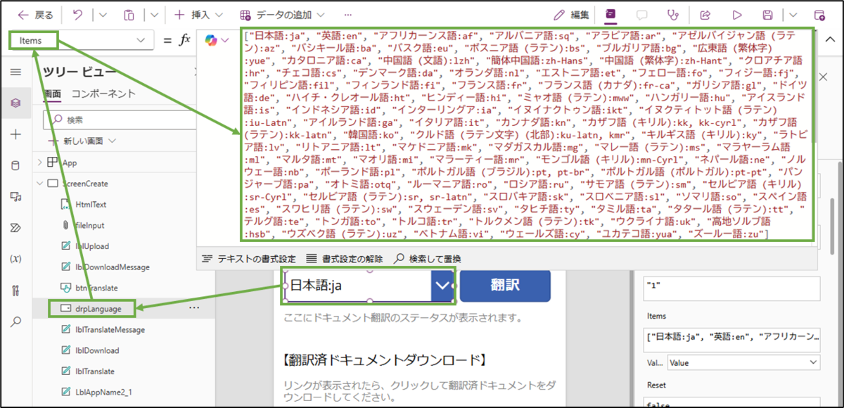This screenshot has height=408, width=844.
Task: Open the insert plus icon in sidebar
Action: pos(16,134)
